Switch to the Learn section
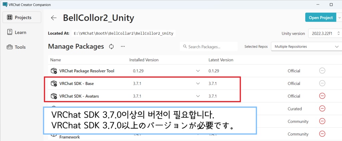Screen dimensions: 342x141 (x=20, y=32)
